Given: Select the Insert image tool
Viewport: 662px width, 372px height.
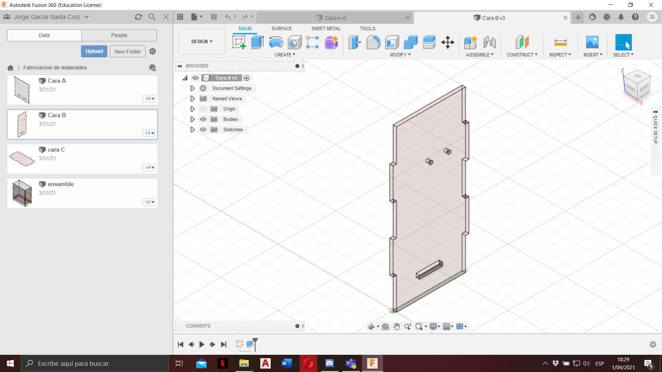Looking at the screenshot, I should click(592, 42).
